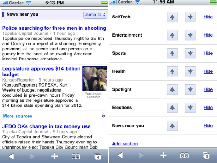Open bookmarks in left Safari toolbar

76,156
